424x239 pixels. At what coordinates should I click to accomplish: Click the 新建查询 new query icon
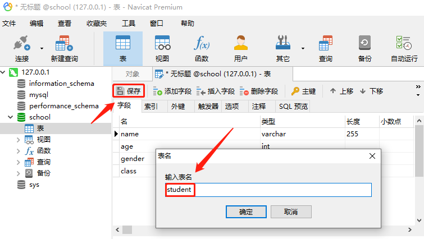click(64, 49)
